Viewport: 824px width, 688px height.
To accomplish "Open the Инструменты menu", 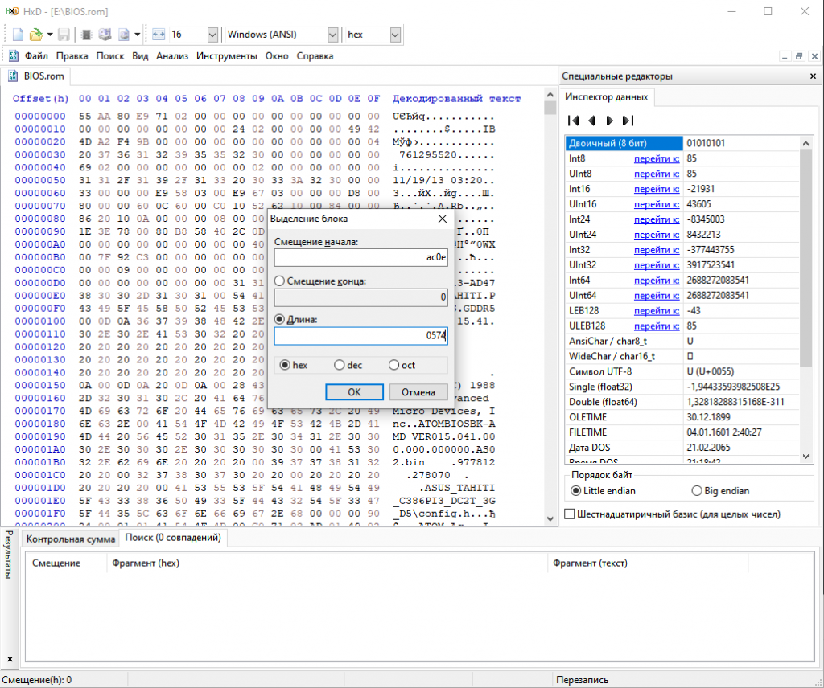I will coord(227,56).
